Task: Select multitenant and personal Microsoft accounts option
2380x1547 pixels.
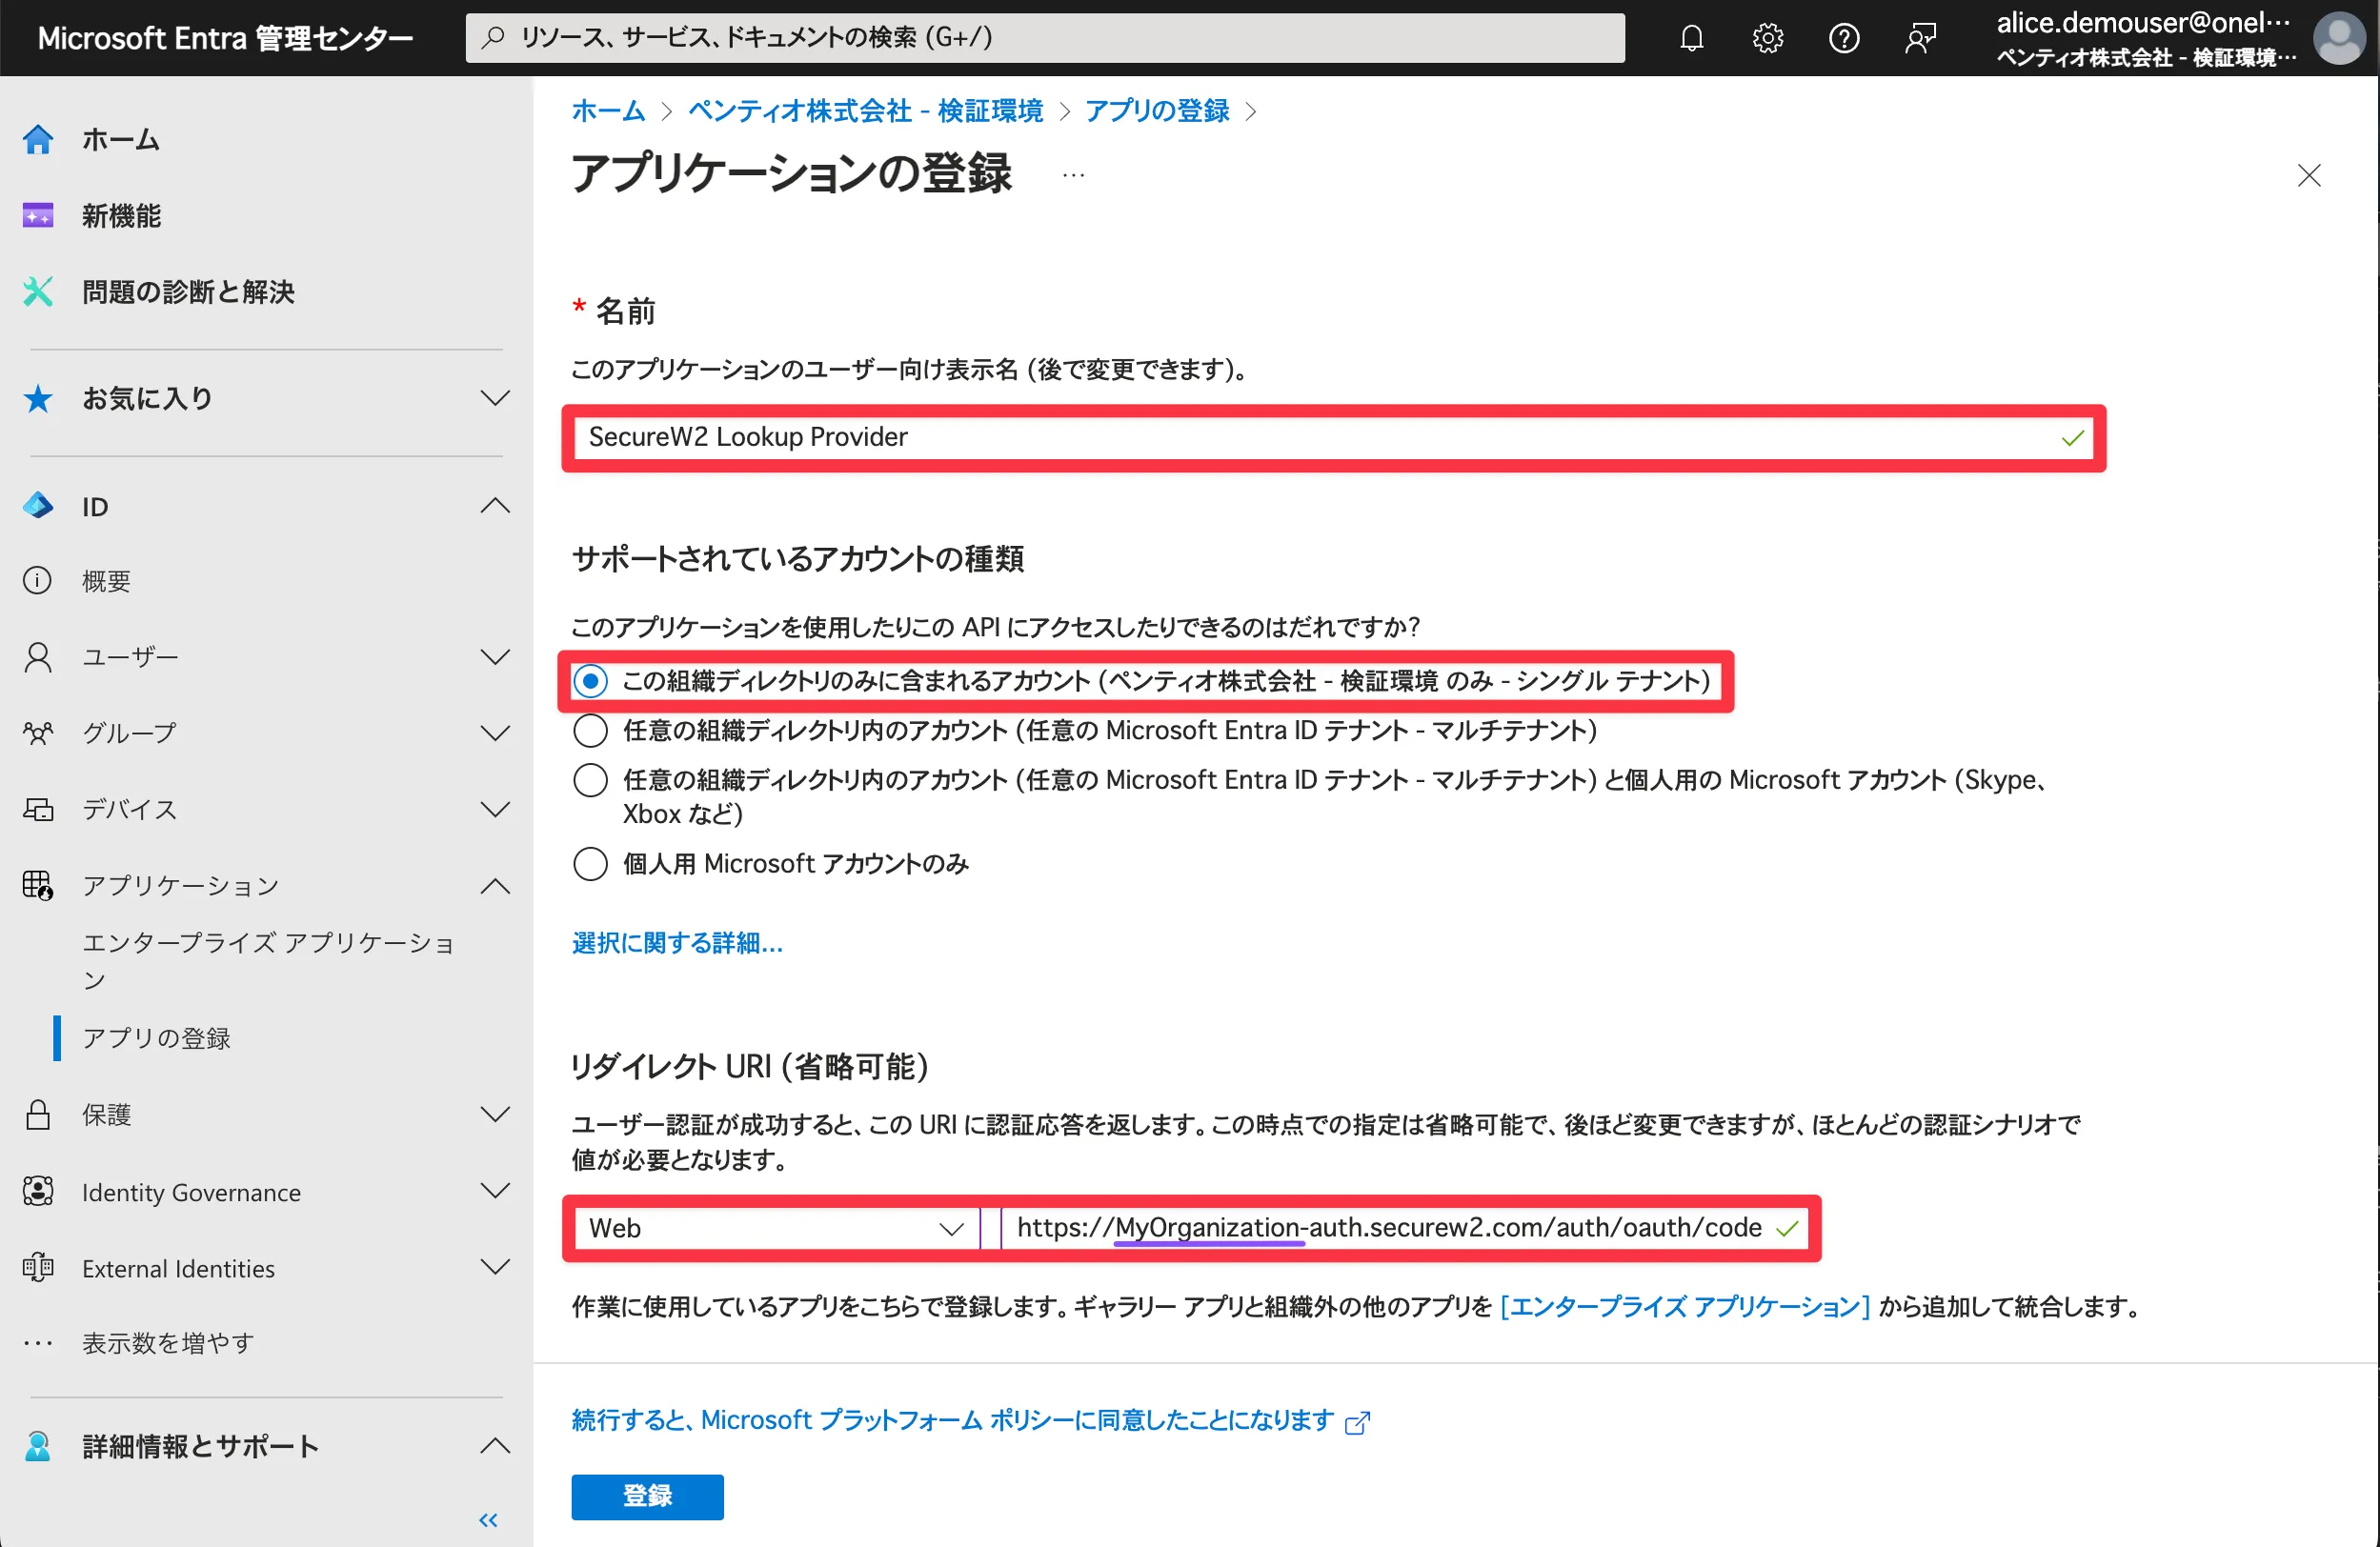Action: coord(590,779)
